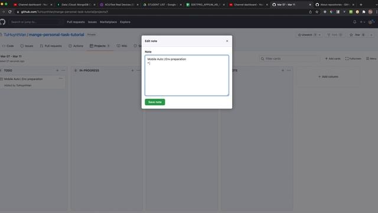
Task: Add note plus icon in TODO column
Action: [x=57, y=70]
